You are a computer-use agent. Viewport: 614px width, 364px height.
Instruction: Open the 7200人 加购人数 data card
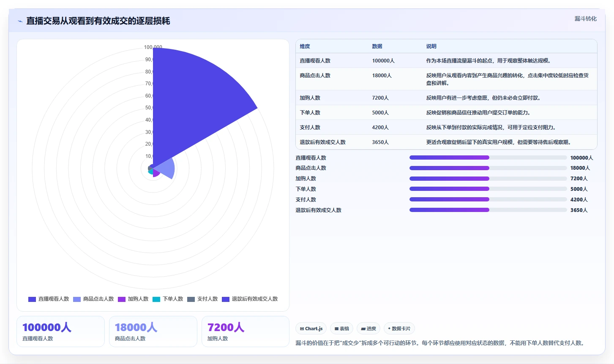pyautogui.click(x=246, y=331)
